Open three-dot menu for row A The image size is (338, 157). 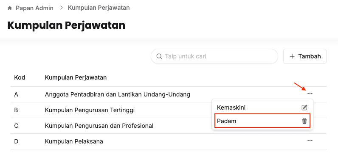click(310, 94)
